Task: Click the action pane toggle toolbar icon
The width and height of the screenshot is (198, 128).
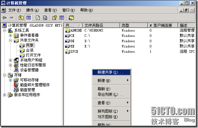Action: pyautogui.click(x=62, y=18)
